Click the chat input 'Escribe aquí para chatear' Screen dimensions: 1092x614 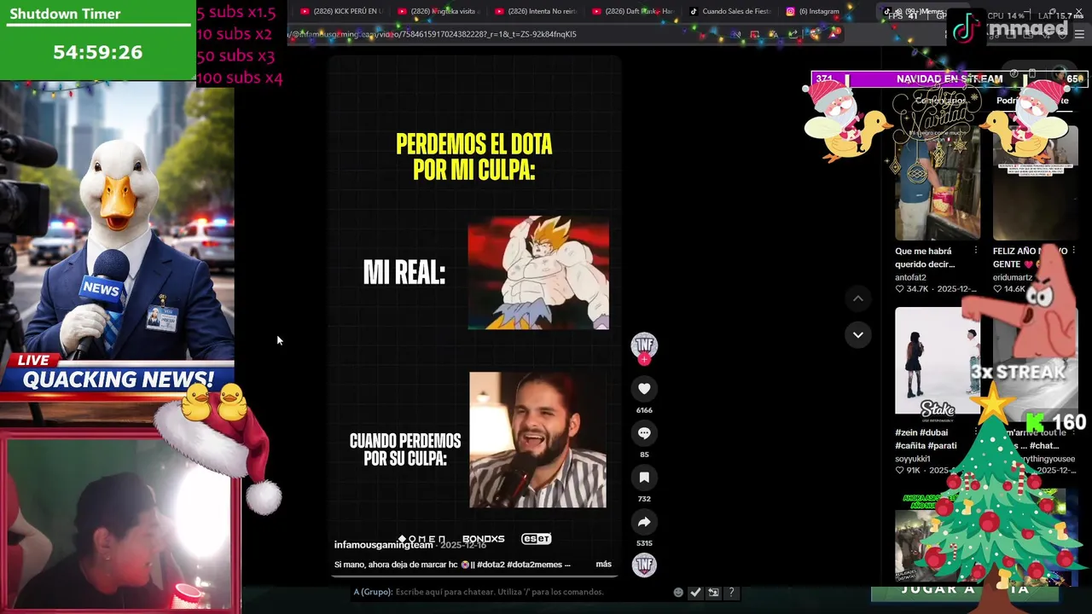[499, 592]
